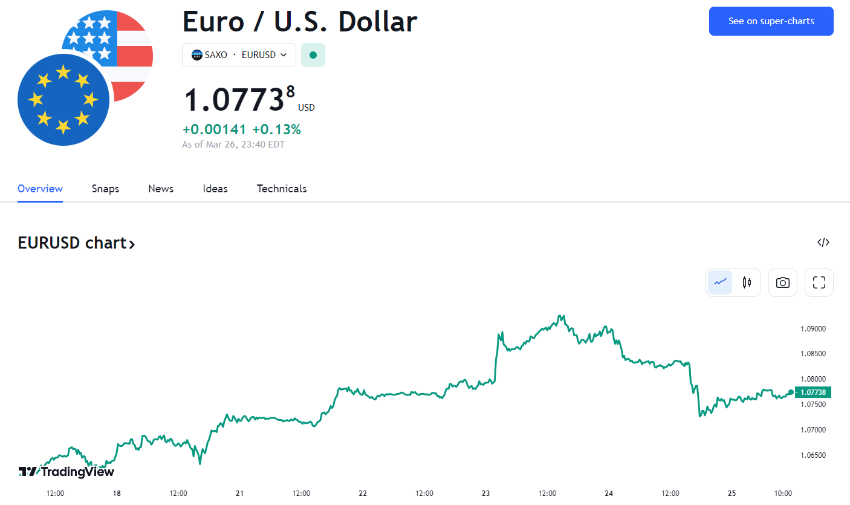Click the green market status indicator

[x=313, y=55]
